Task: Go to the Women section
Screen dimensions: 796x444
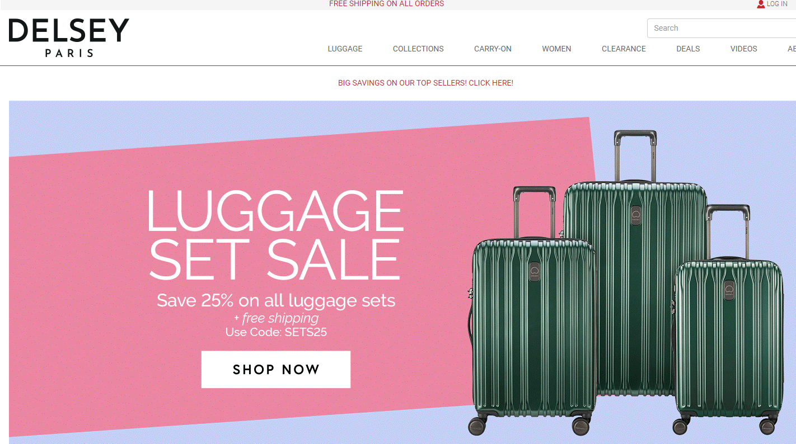Action: click(x=556, y=49)
